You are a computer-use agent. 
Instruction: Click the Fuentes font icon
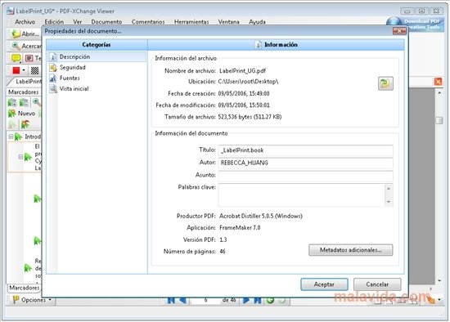(53, 78)
